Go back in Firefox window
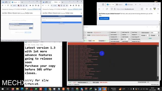 coord(99,9)
